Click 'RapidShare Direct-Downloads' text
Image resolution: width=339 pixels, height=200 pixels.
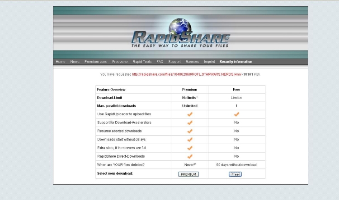click(121, 156)
